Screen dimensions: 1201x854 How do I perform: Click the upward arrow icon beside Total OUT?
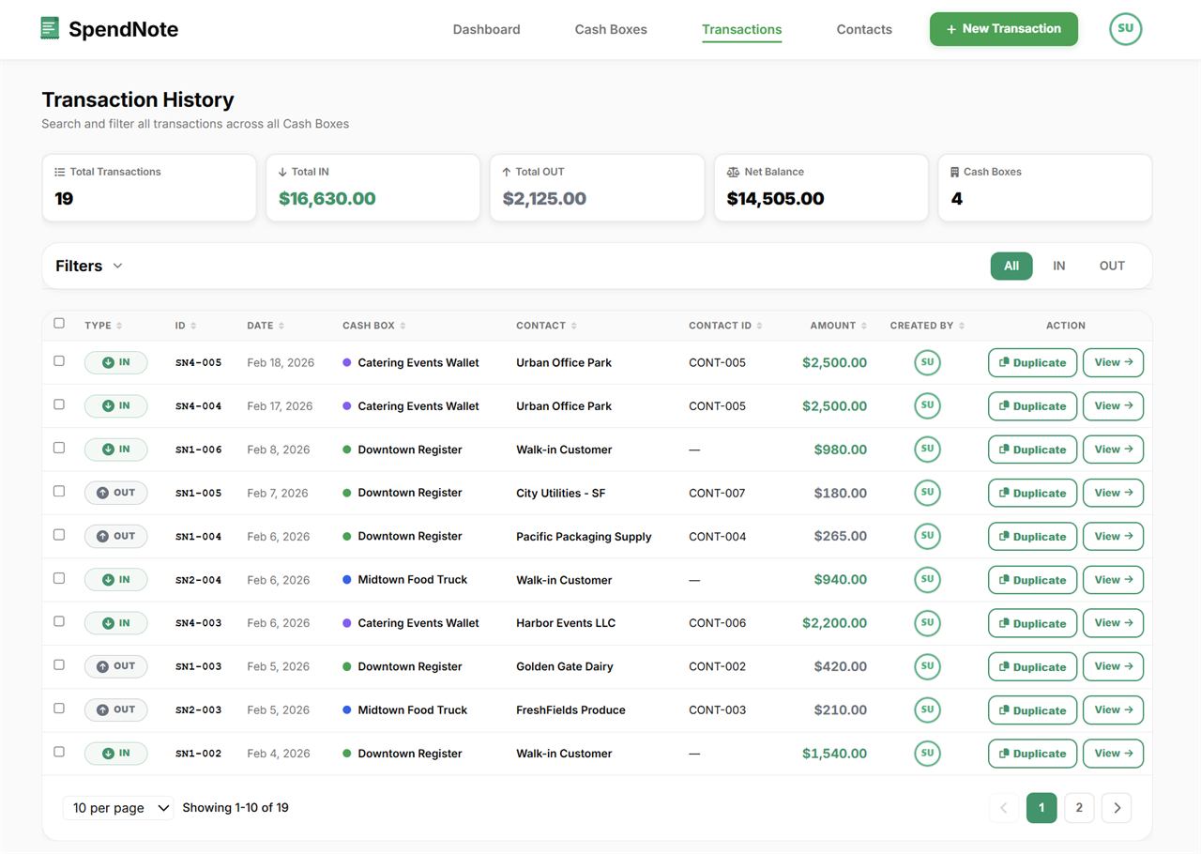coord(506,171)
